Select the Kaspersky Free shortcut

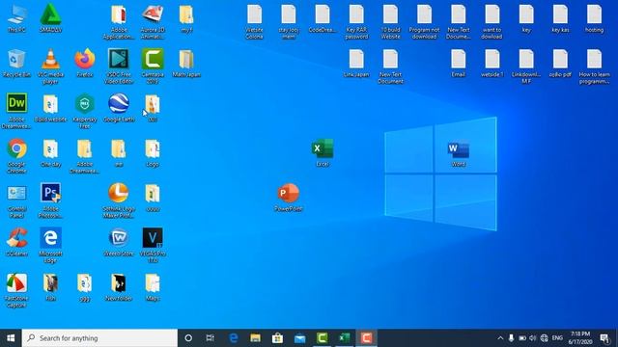point(85,111)
